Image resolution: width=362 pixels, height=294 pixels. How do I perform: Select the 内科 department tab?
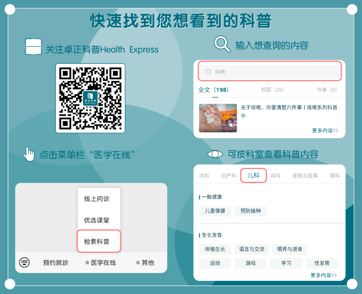pyautogui.click(x=204, y=176)
